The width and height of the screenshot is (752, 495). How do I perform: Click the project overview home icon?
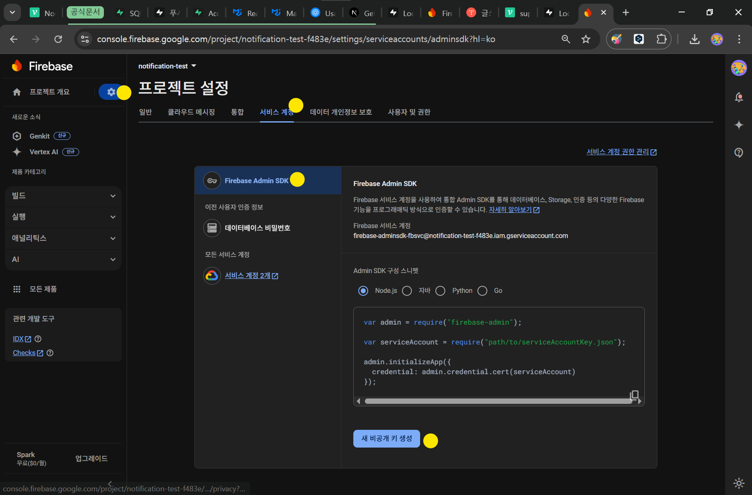(17, 92)
